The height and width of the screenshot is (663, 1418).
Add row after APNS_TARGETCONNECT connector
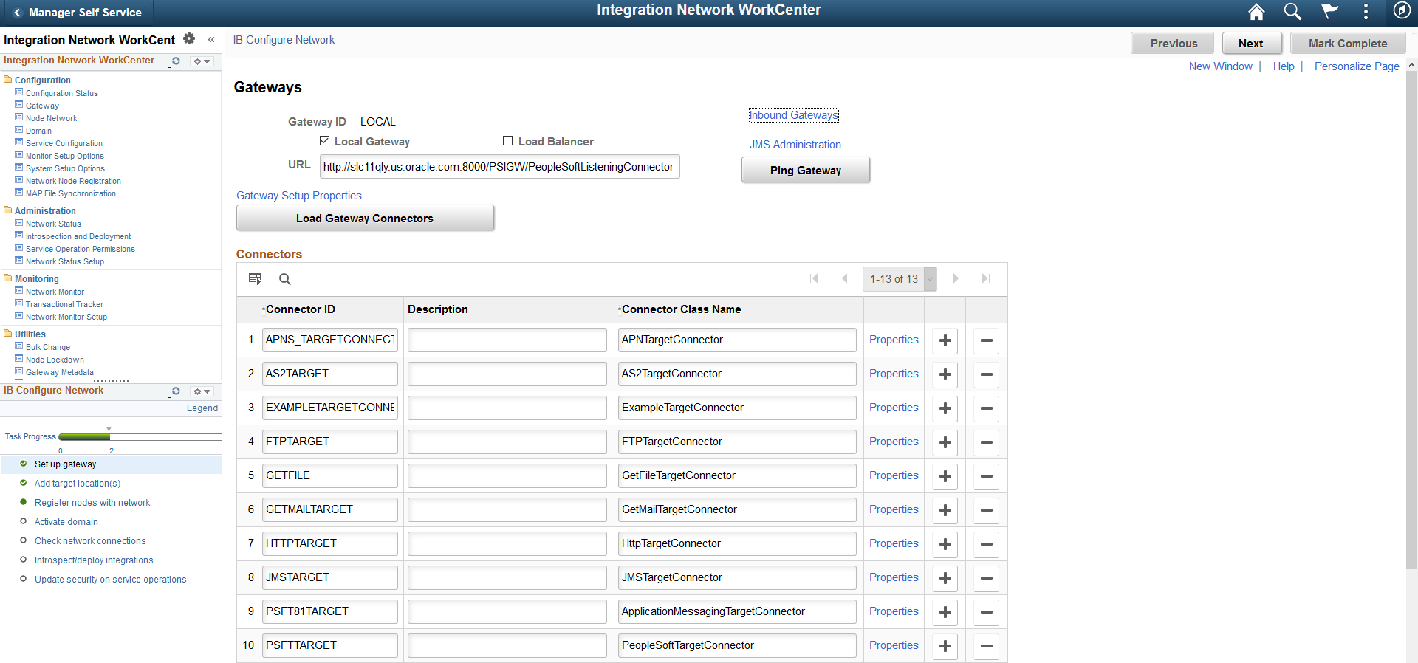(945, 340)
